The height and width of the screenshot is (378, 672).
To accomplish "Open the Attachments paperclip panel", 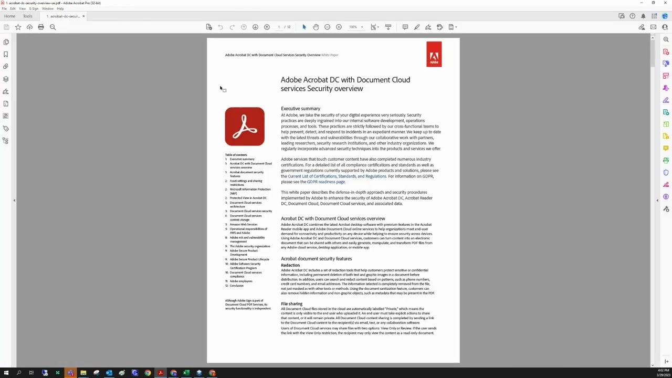I will [x=6, y=67].
